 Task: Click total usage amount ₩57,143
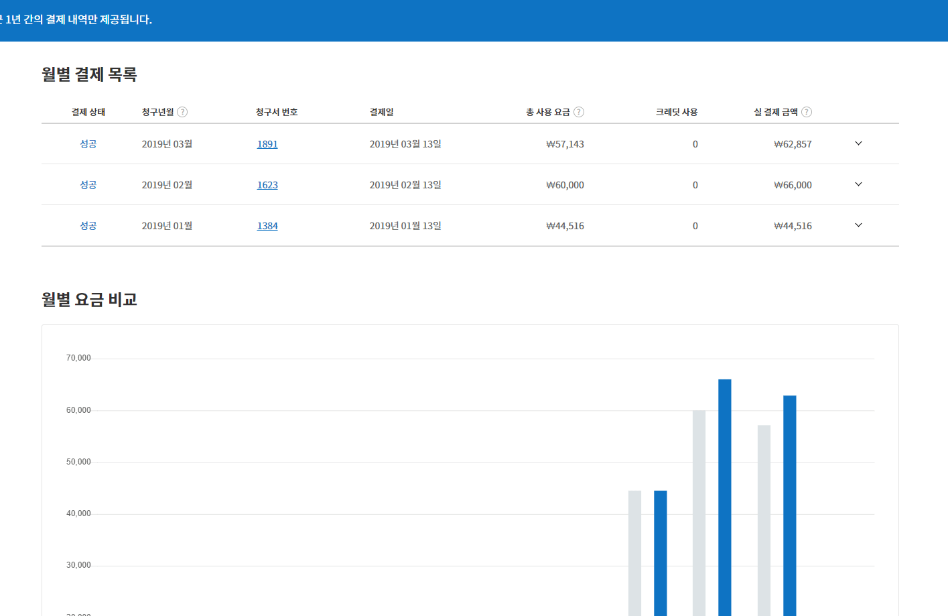point(565,144)
